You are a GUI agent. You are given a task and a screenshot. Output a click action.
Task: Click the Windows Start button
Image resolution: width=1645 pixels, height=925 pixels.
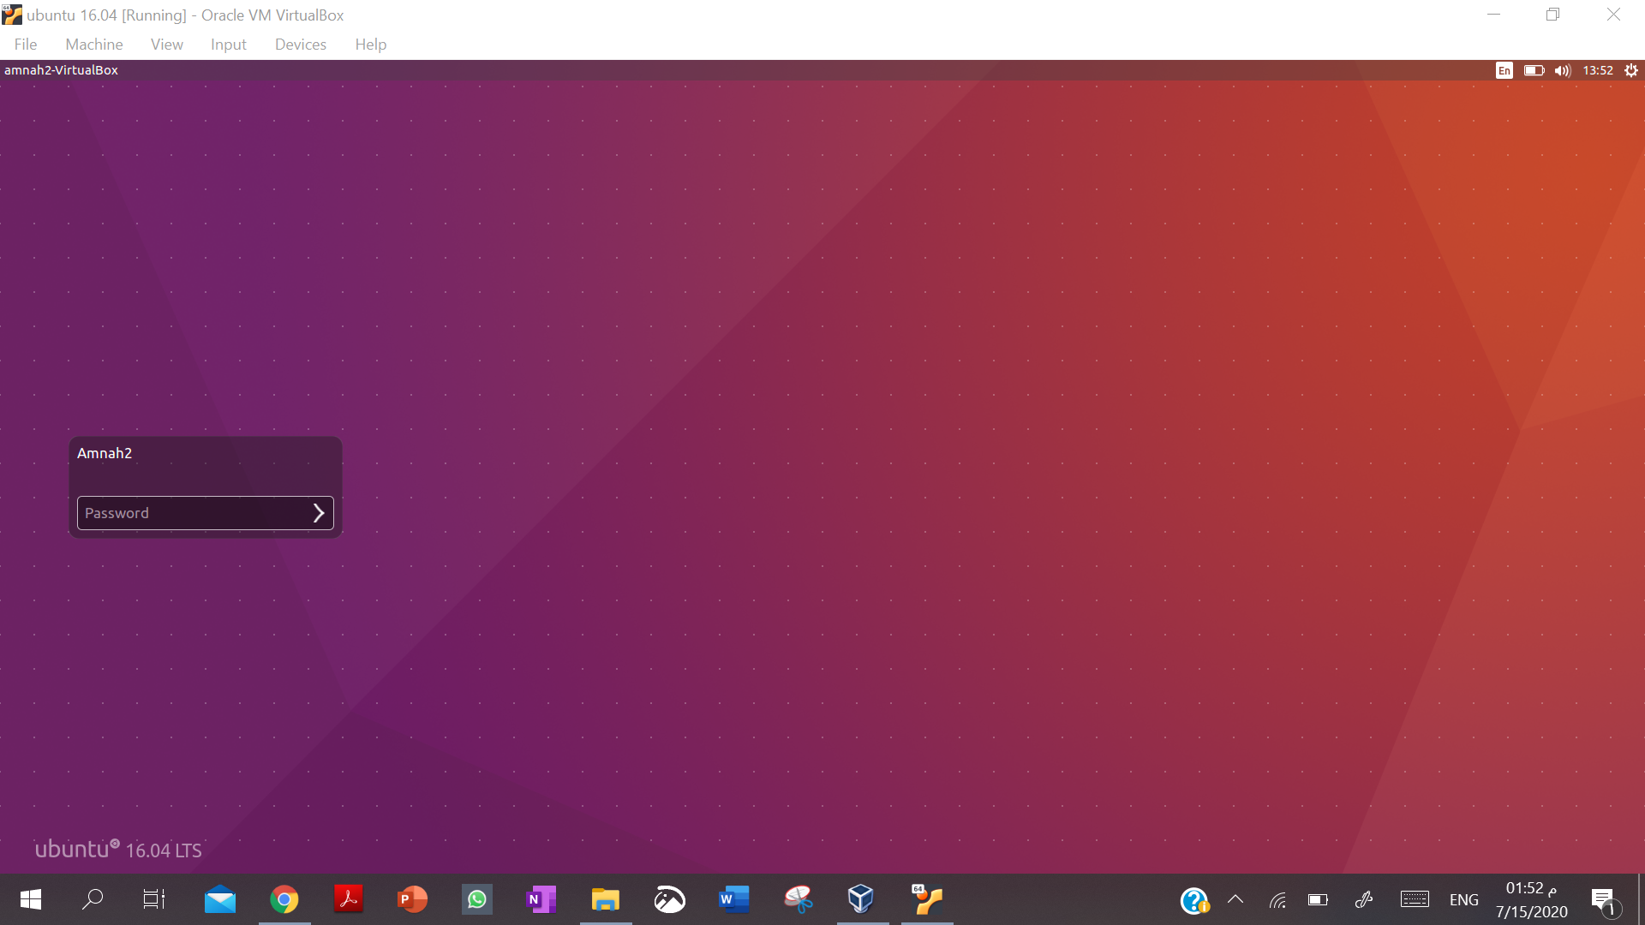[x=30, y=899]
